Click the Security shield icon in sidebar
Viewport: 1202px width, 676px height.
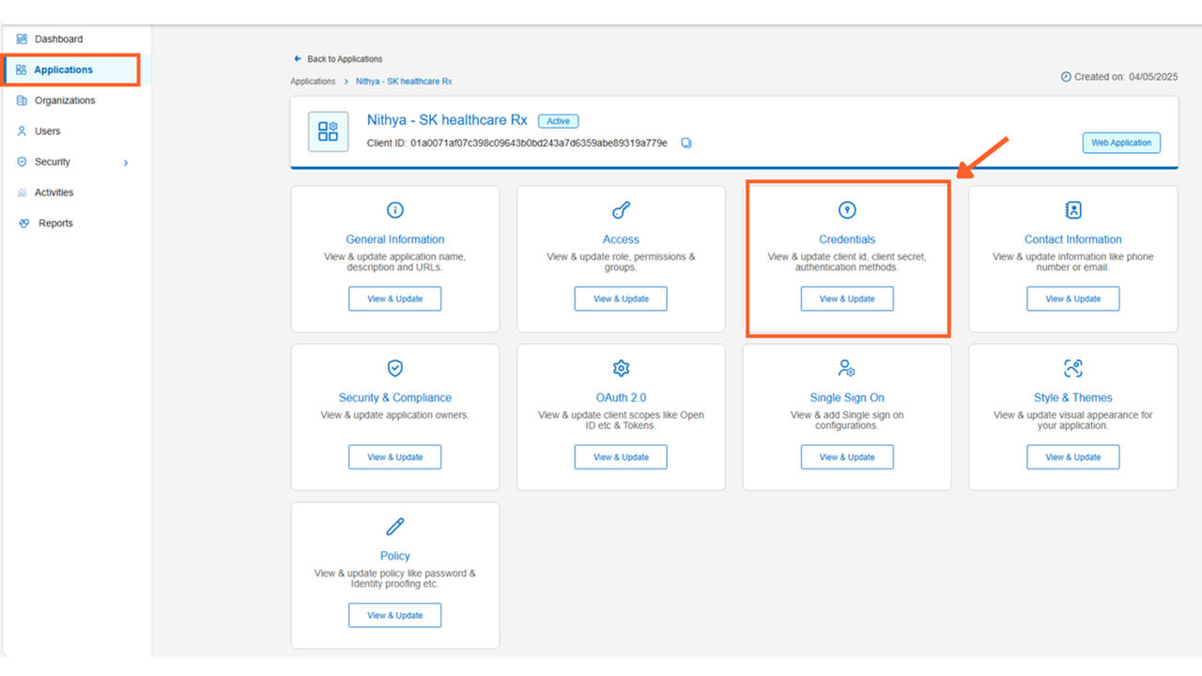(22, 161)
